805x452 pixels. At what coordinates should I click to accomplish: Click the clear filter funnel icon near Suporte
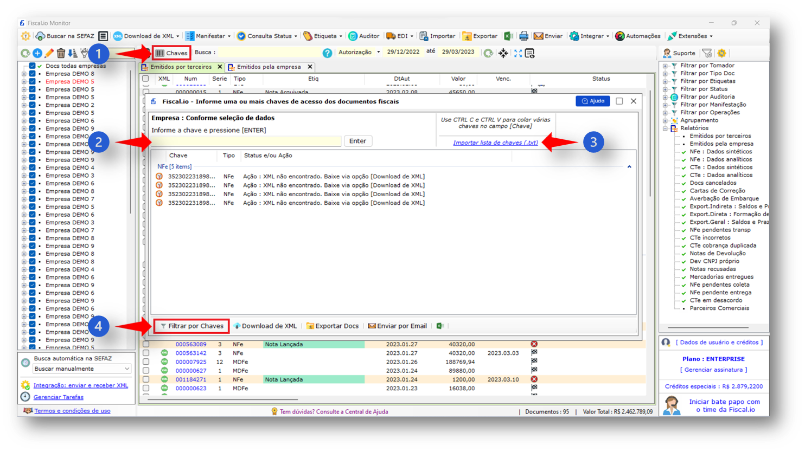pos(707,53)
